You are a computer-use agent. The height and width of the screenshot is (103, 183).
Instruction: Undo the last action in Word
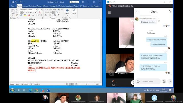(x=16, y=2)
